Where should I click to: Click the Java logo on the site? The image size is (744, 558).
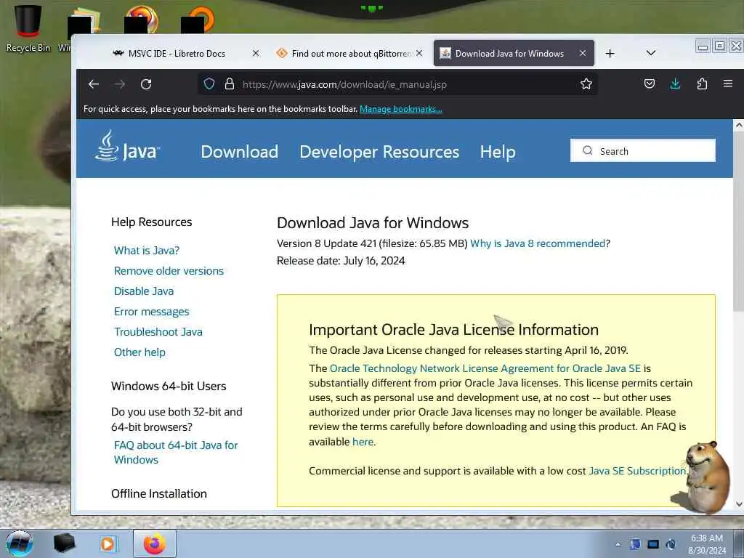click(127, 147)
